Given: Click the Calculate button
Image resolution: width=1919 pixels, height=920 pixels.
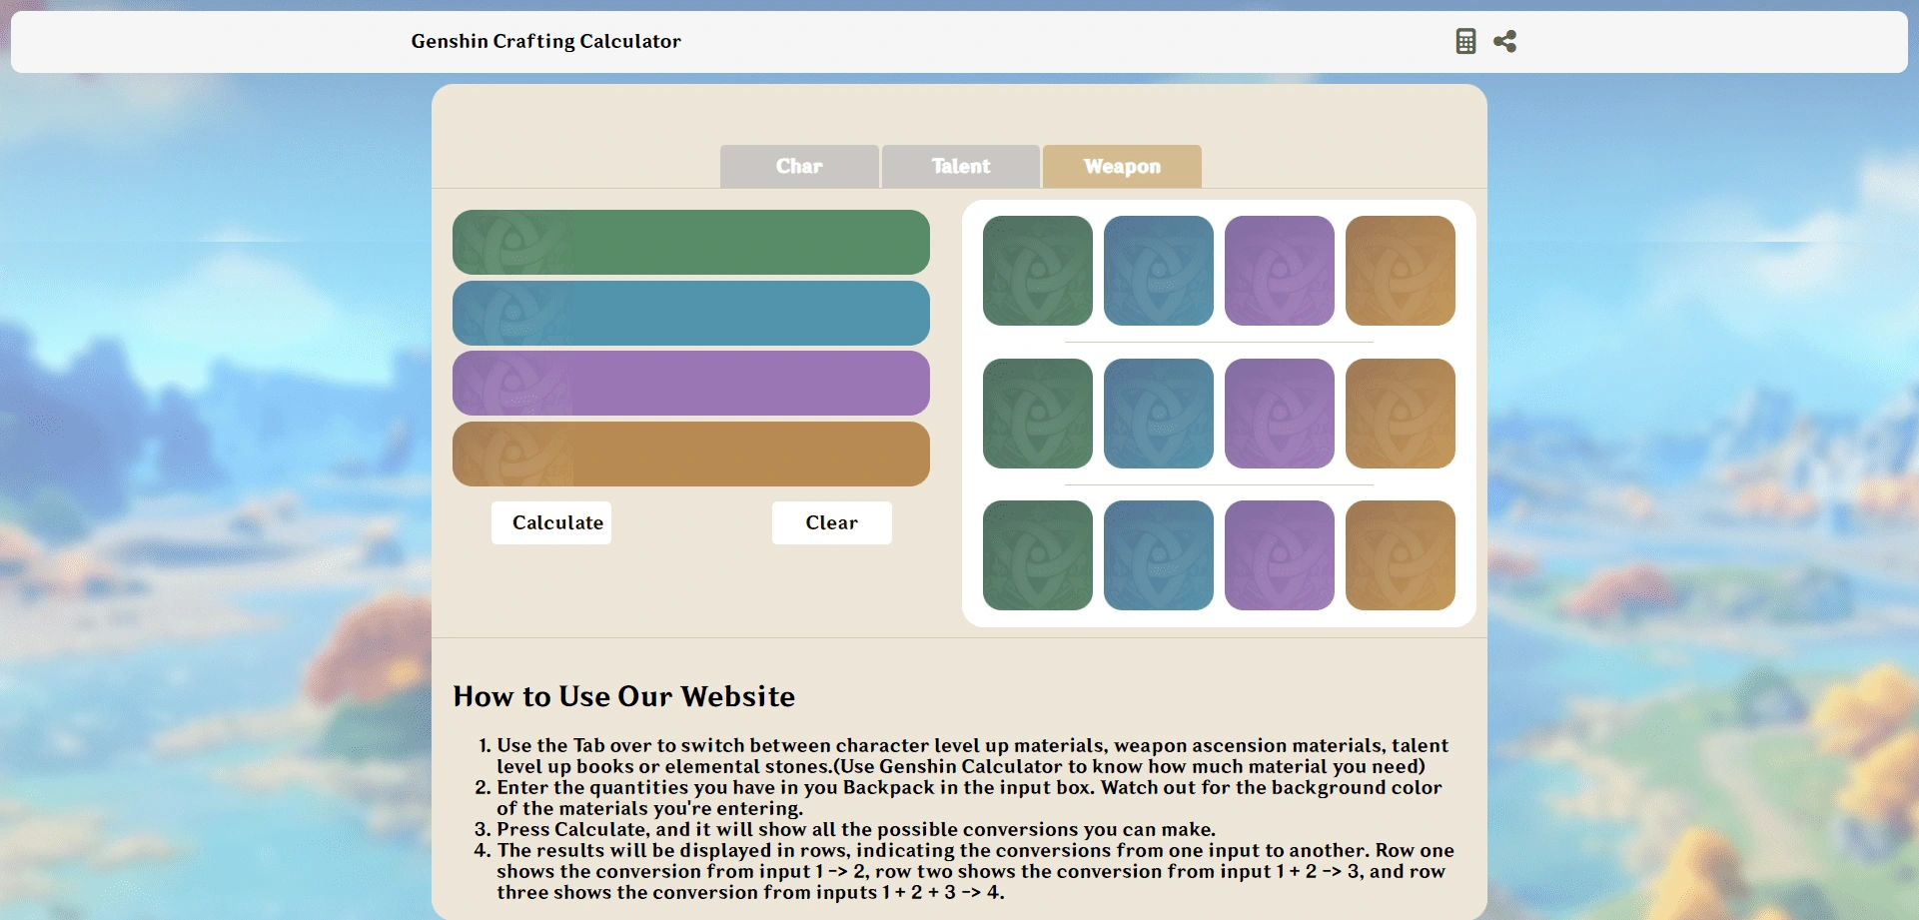Looking at the screenshot, I should [551, 522].
